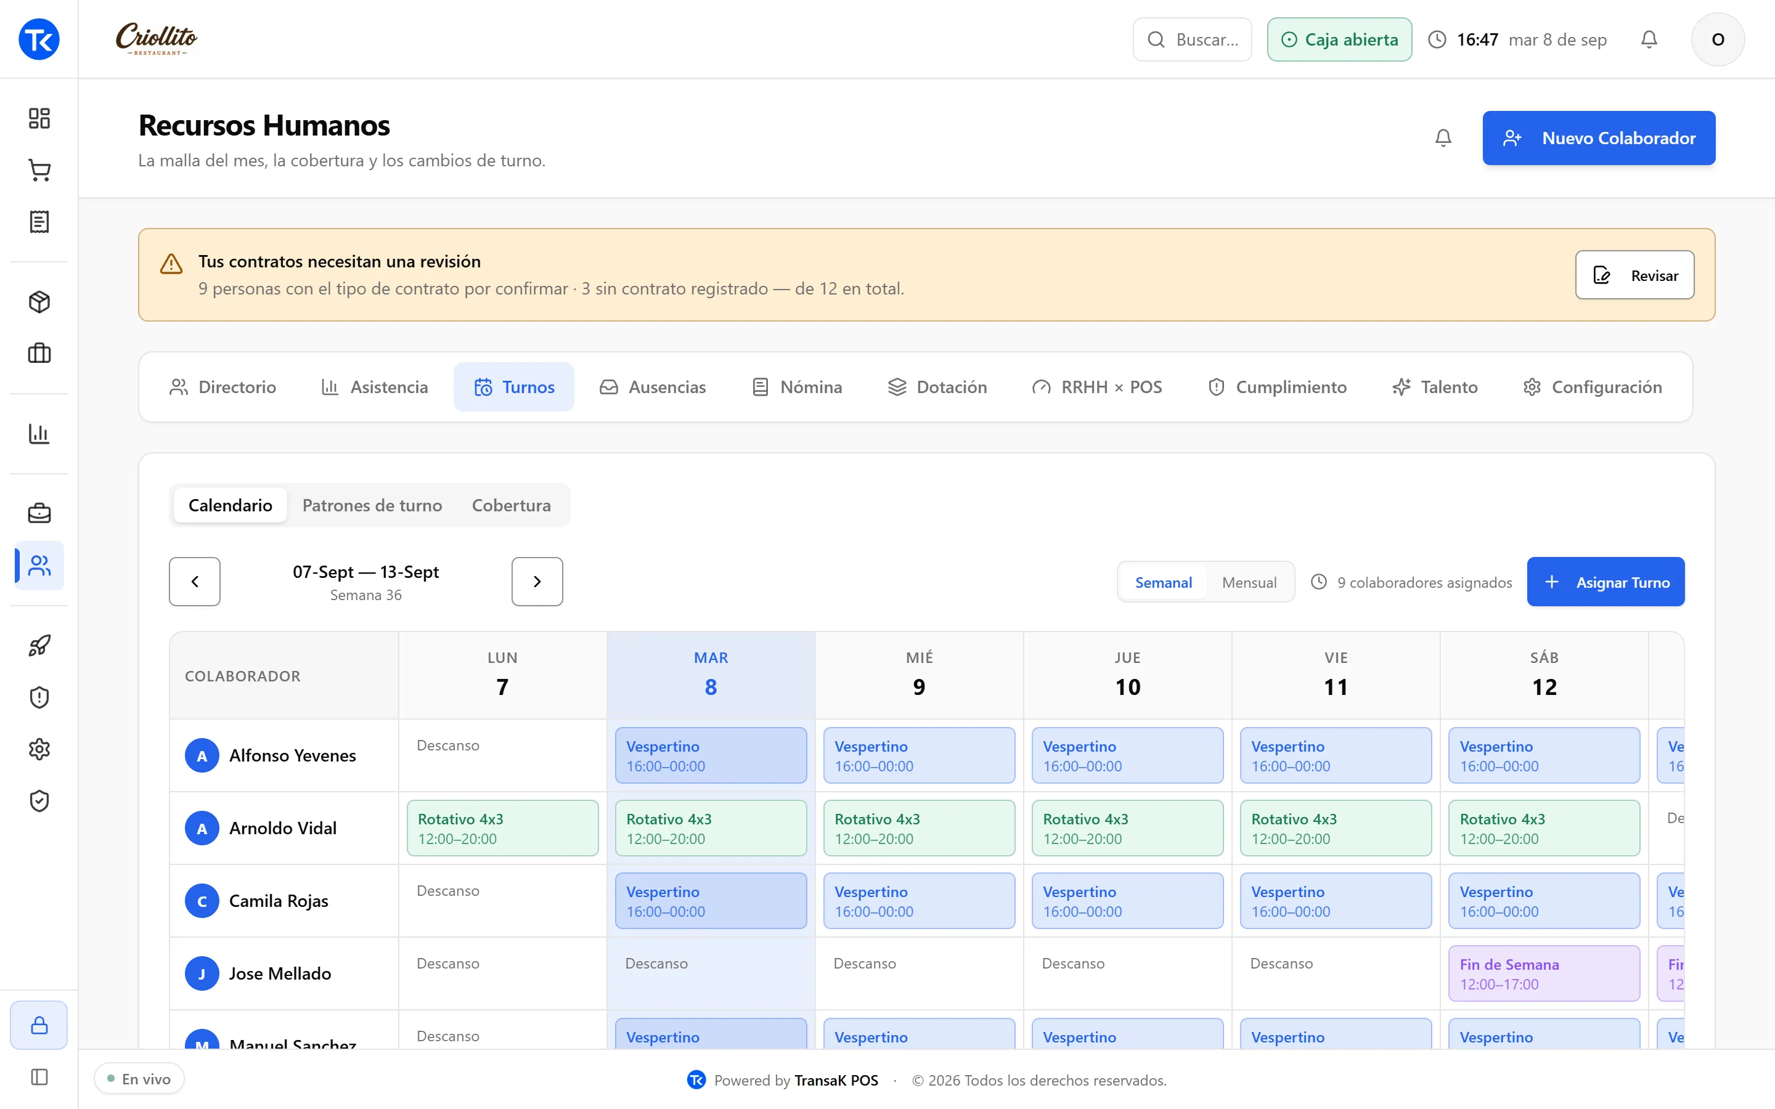
Task: Select the Cobertura subtab
Action: [511, 505]
